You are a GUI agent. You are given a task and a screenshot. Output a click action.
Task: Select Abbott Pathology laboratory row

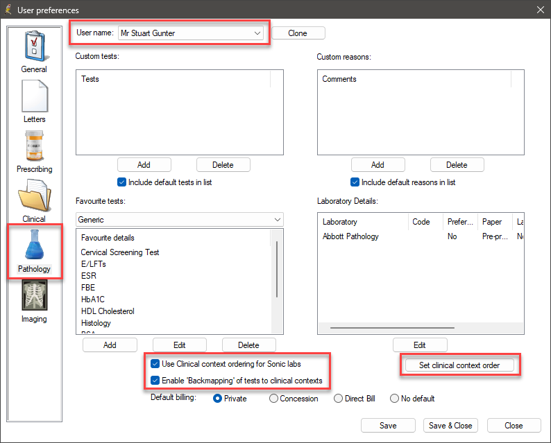[x=350, y=236]
